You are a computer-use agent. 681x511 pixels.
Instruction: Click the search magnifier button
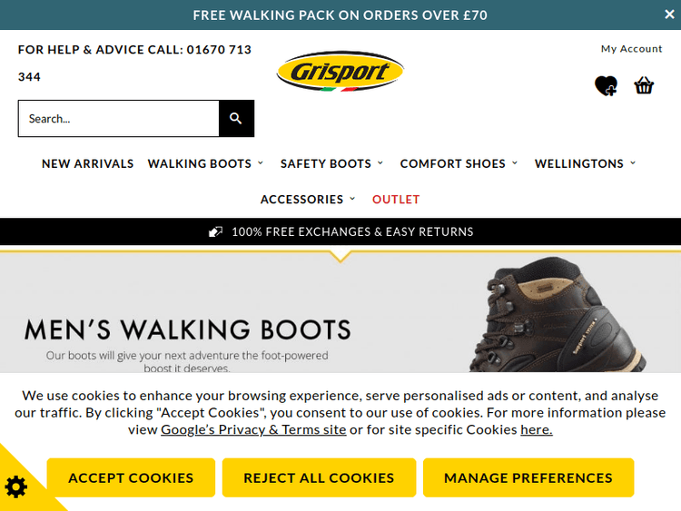click(236, 119)
